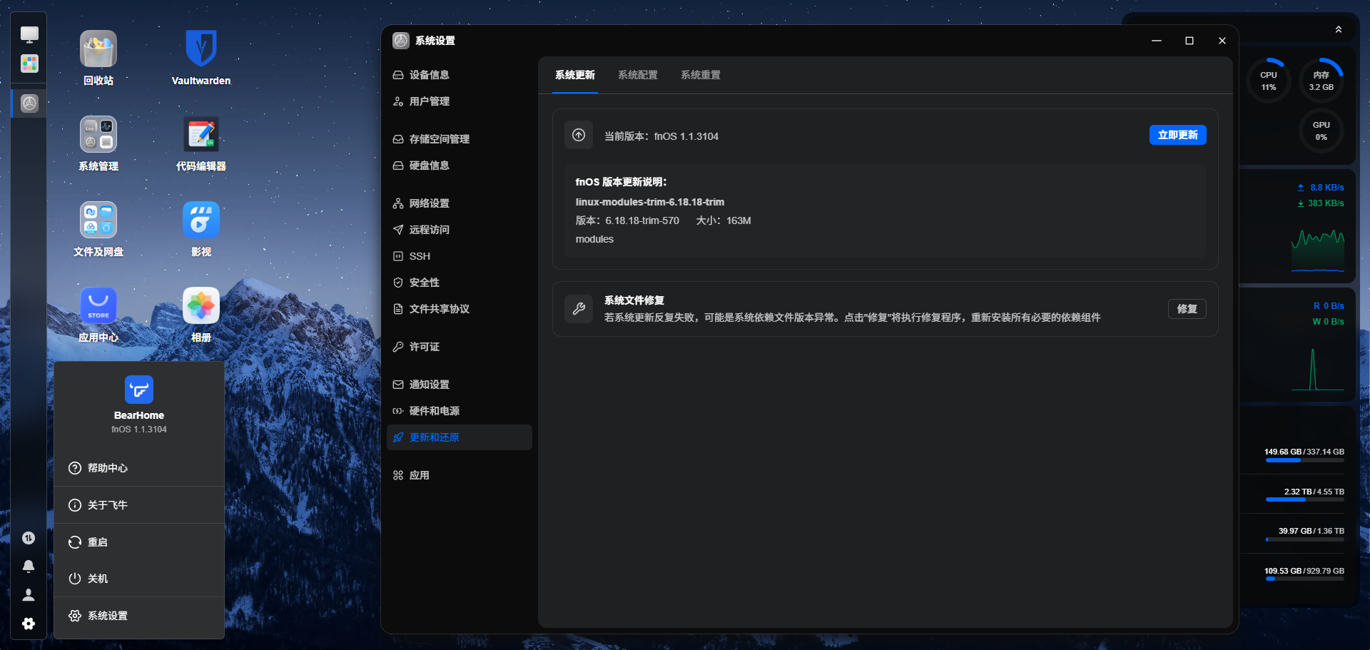Open the 系统管理 desktop icon
The height and width of the screenshot is (650, 1370).
98,135
